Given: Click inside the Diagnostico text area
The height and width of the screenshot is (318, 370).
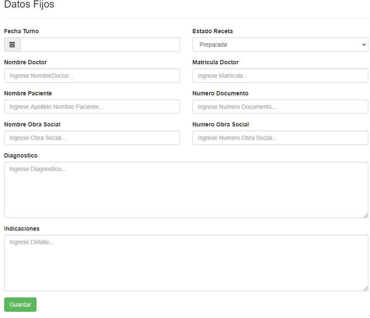Looking at the screenshot, I should tap(186, 190).
